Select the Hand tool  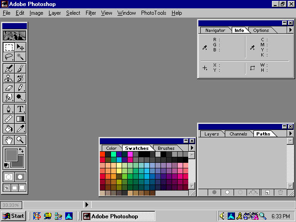point(9,140)
